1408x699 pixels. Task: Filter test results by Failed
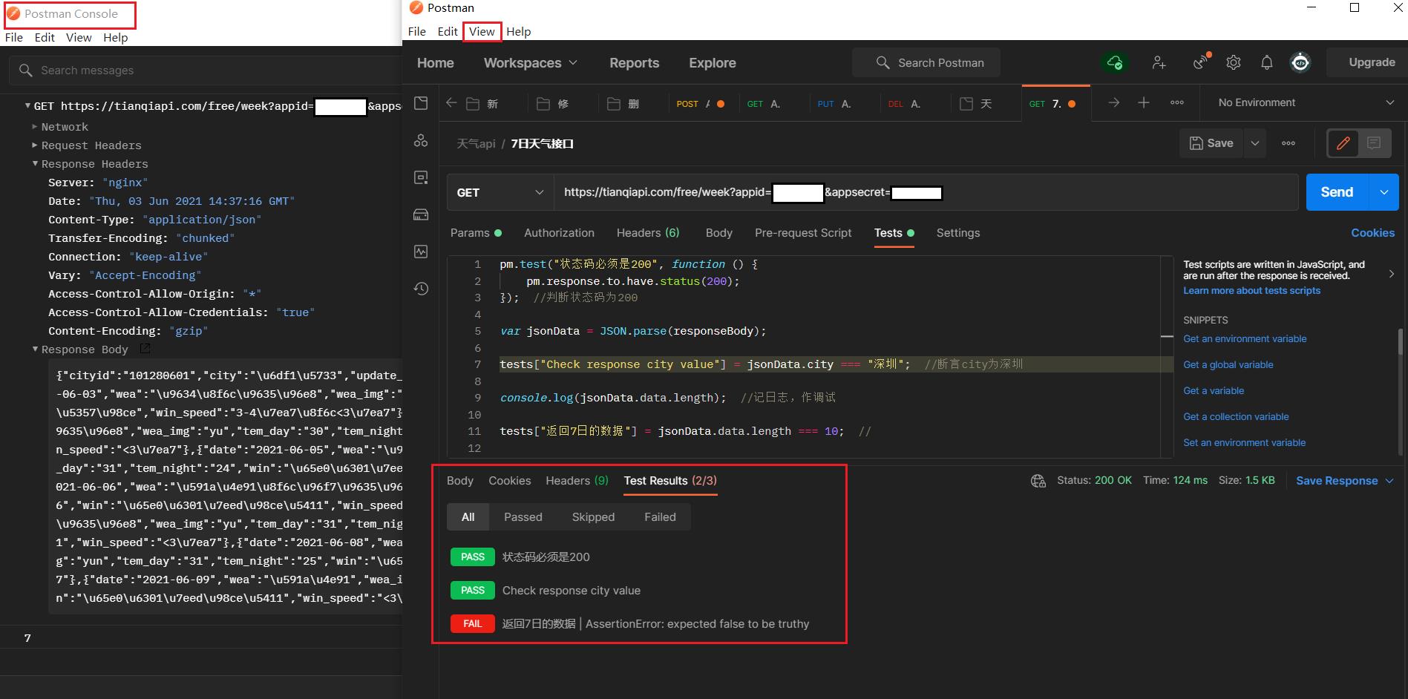click(660, 517)
